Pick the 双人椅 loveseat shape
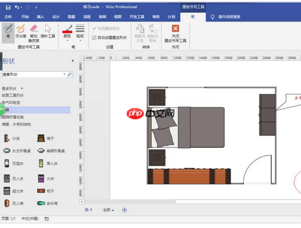Viewport: 301px width, 228px height. pyautogui.click(x=14, y=203)
